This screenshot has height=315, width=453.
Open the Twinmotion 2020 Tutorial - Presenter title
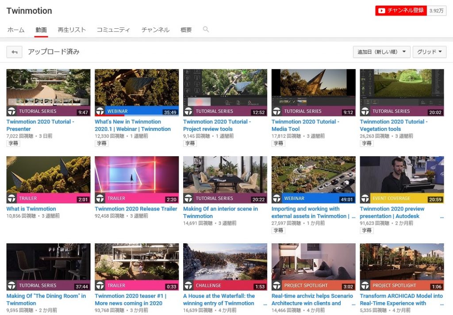(x=40, y=125)
